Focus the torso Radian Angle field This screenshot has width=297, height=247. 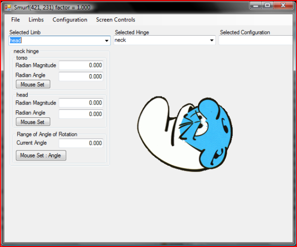click(81, 76)
